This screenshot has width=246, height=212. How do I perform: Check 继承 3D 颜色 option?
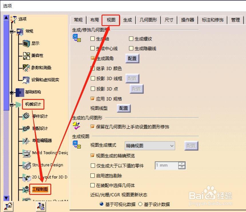tap(93, 68)
